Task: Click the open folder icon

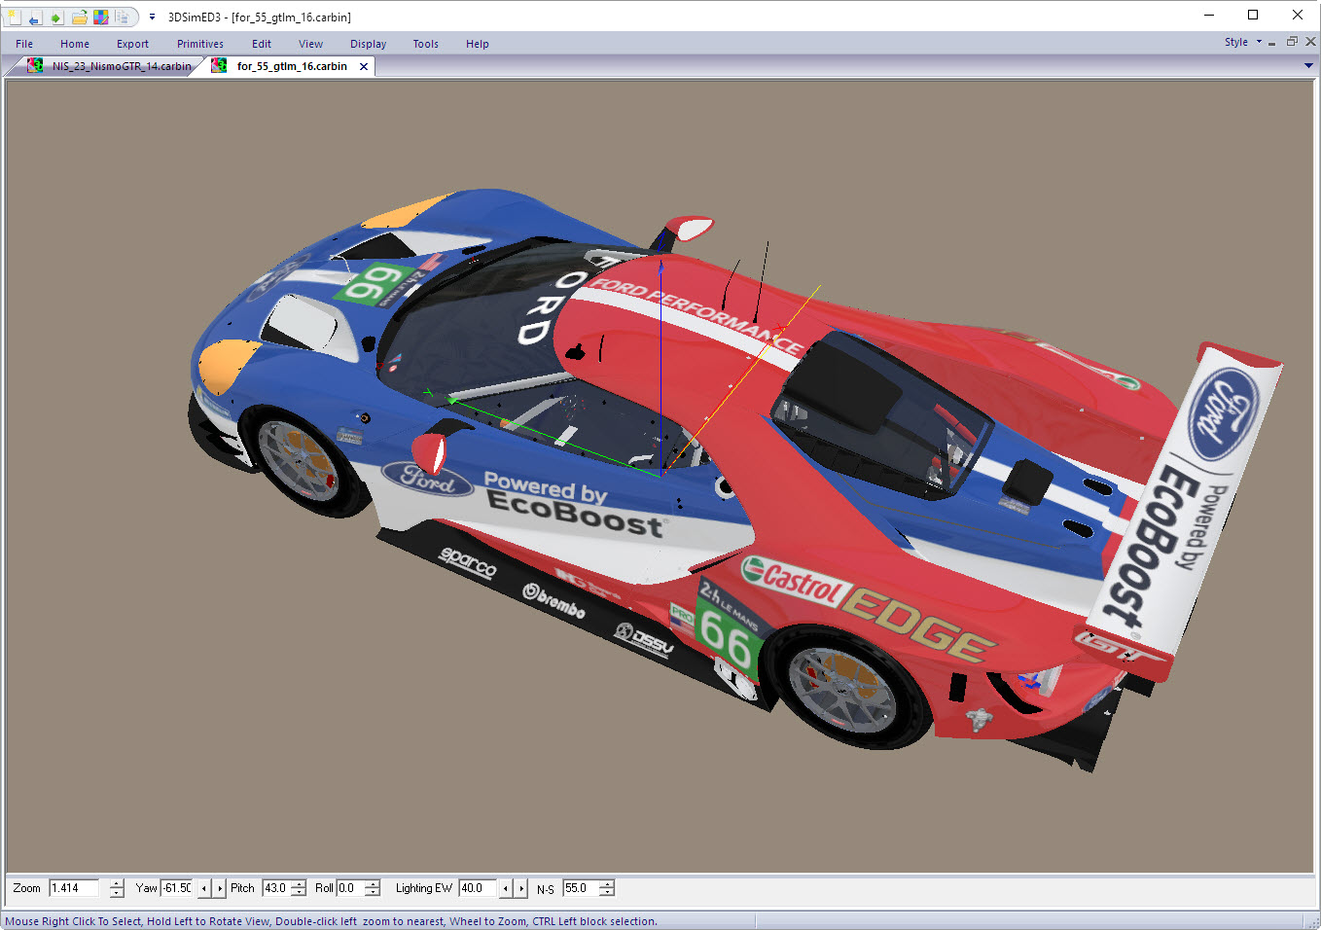Action: pos(79,17)
